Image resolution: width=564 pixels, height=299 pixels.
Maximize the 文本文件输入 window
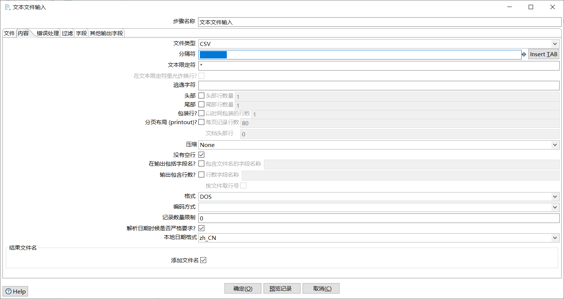531,7
